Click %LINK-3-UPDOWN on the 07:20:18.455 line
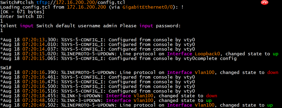 point(83,96)
